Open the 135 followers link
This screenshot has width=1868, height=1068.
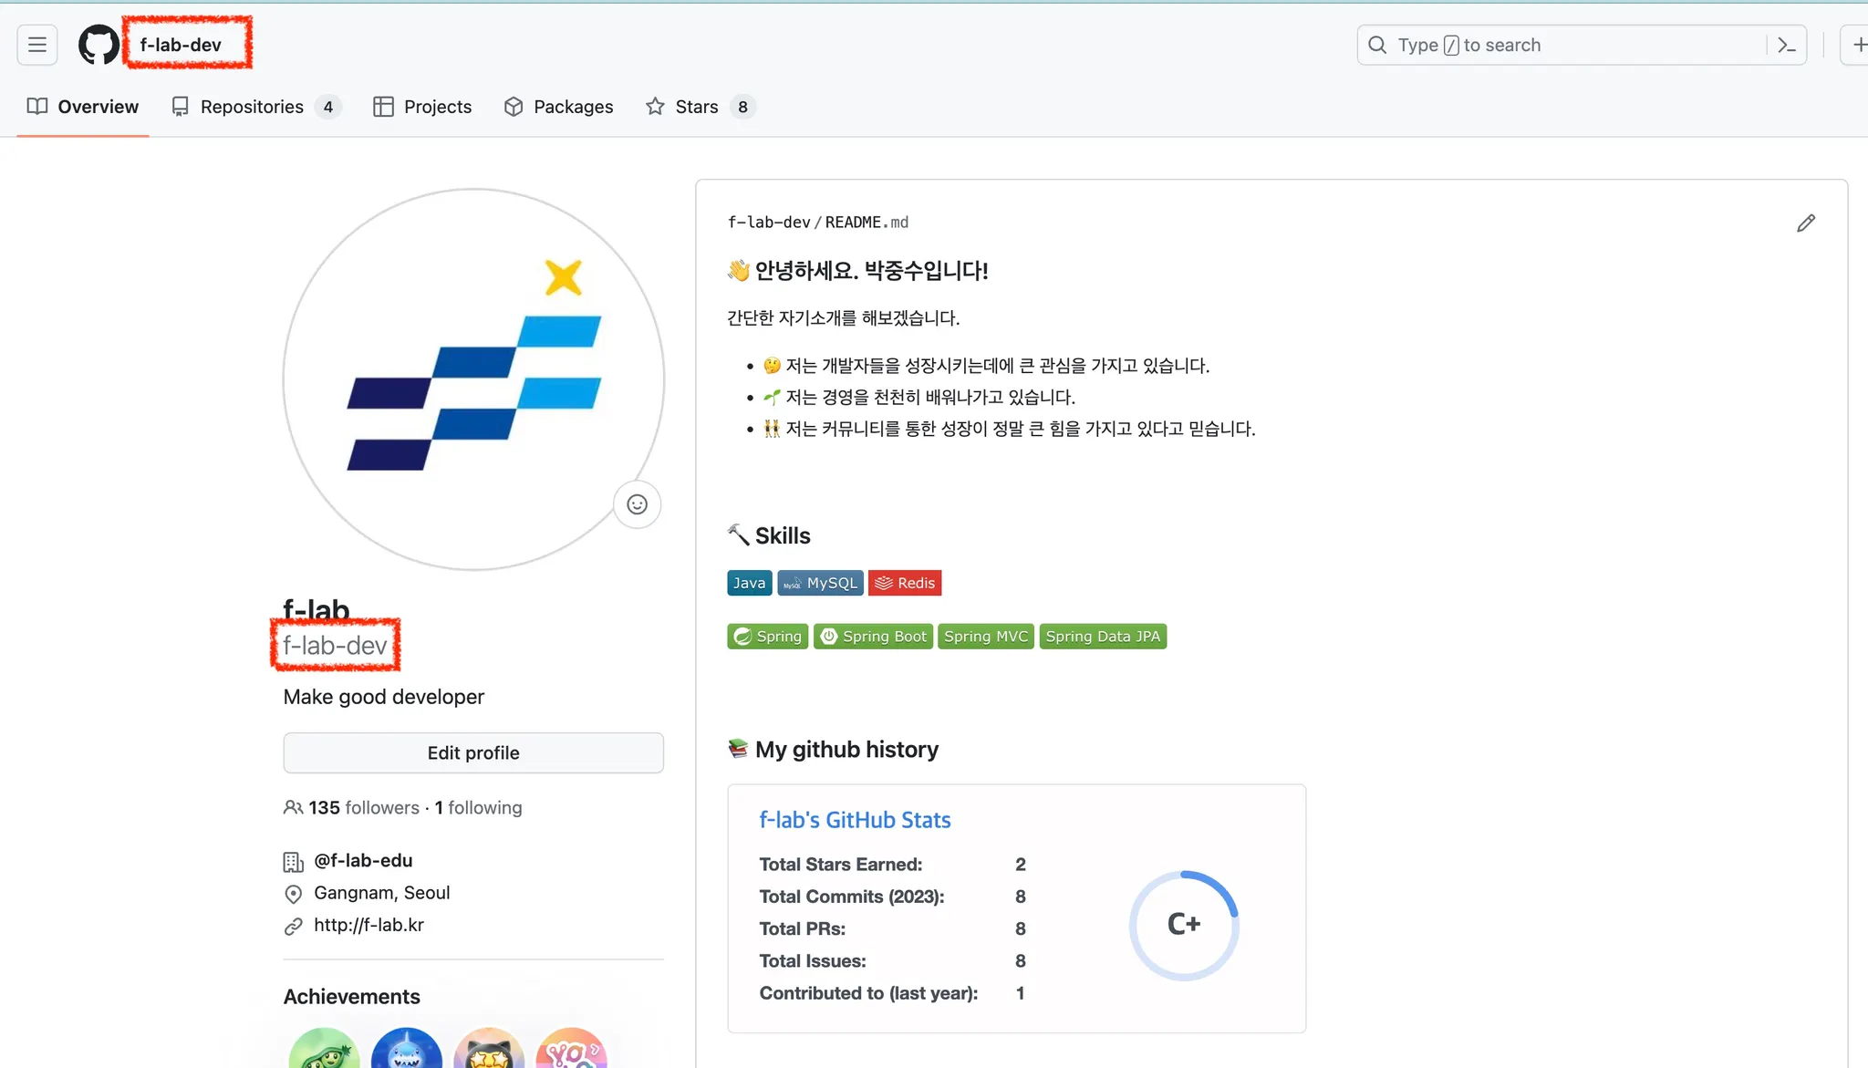pos(363,807)
